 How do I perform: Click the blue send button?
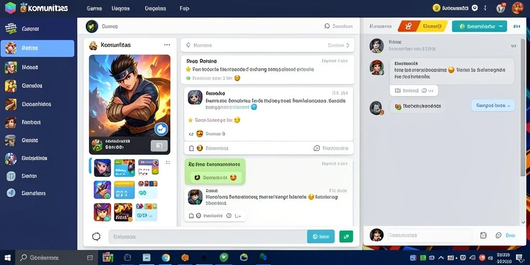click(x=321, y=237)
